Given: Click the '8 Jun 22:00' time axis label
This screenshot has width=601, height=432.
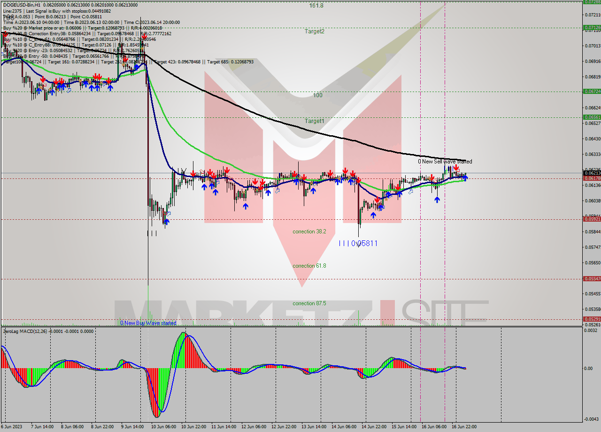Looking at the screenshot, I should point(103,427).
